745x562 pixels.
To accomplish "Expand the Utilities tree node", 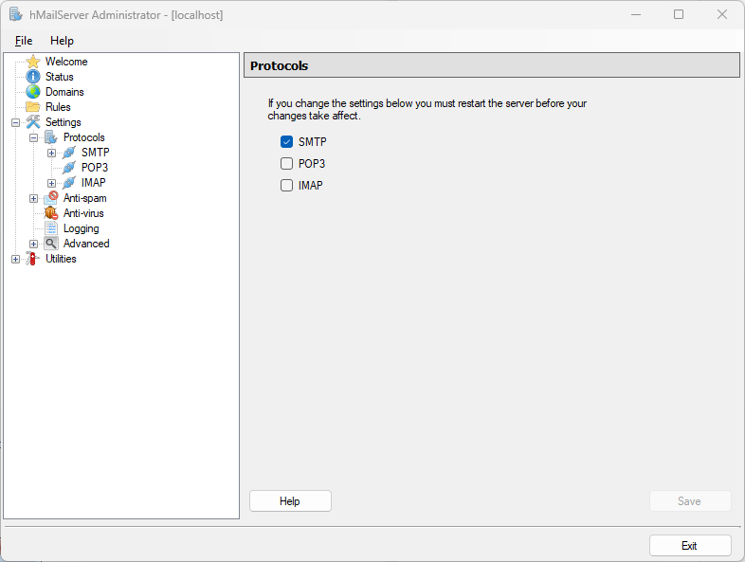I will coord(16,260).
